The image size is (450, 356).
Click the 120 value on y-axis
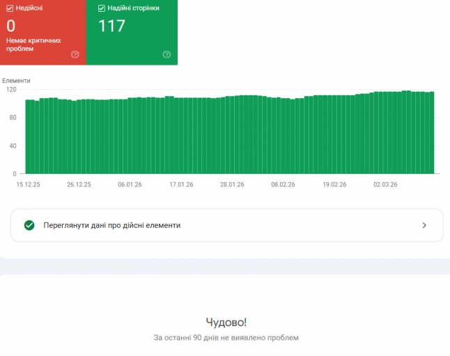coord(11,90)
